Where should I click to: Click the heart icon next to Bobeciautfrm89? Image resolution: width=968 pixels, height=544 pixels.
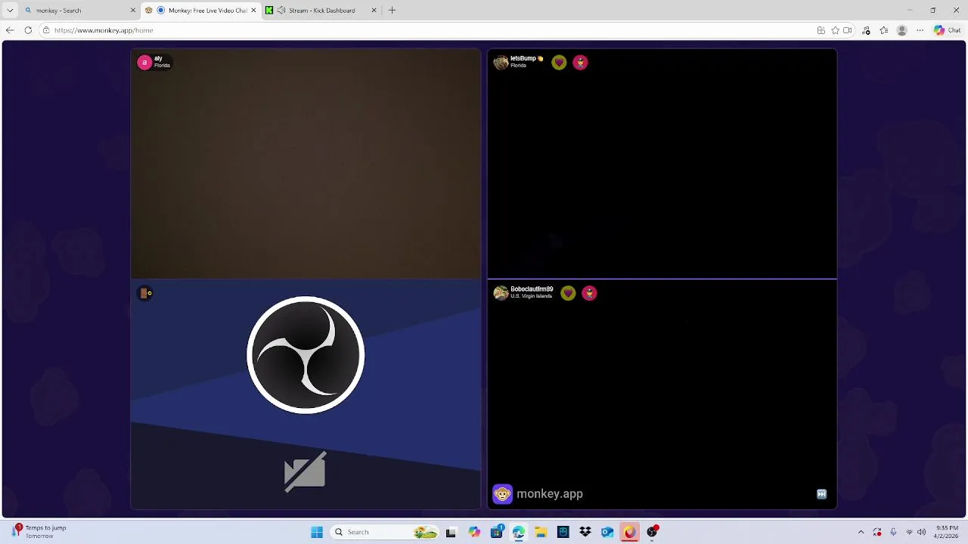tap(568, 293)
